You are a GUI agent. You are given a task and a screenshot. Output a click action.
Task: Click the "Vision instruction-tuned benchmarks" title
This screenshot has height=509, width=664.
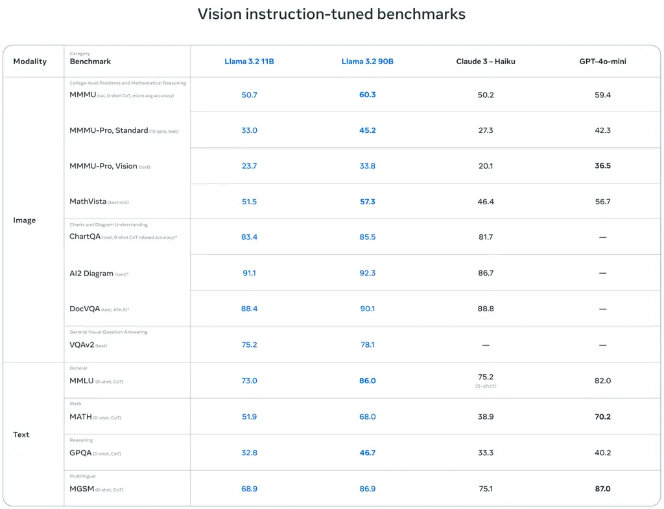point(331,14)
